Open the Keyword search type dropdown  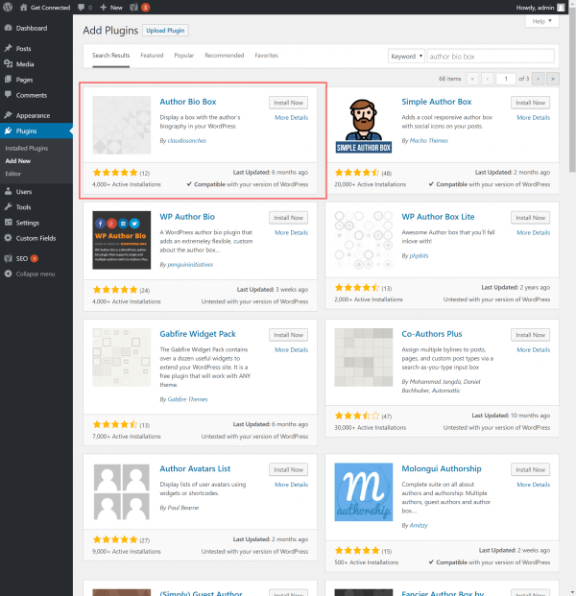point(404,56)
